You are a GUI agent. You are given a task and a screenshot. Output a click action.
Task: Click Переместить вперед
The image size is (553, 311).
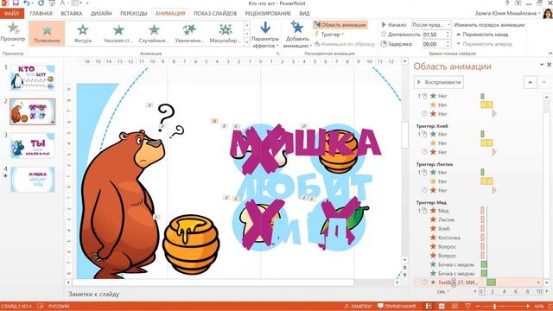[x=484, y=44]
